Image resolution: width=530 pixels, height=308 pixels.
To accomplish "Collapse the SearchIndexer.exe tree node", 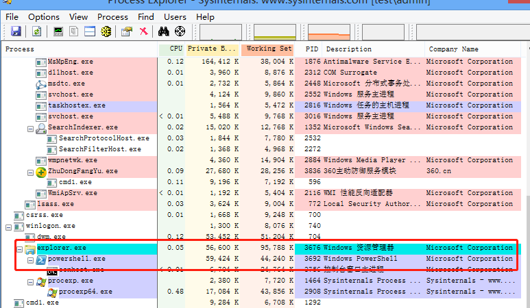I will 30,129.
